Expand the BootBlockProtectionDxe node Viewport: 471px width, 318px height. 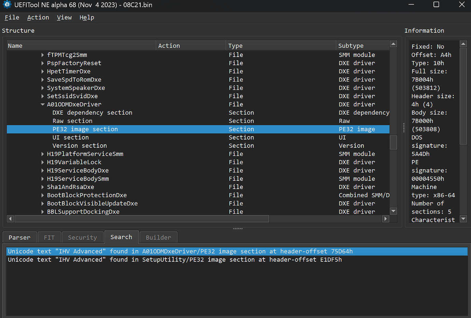[43, 195]
